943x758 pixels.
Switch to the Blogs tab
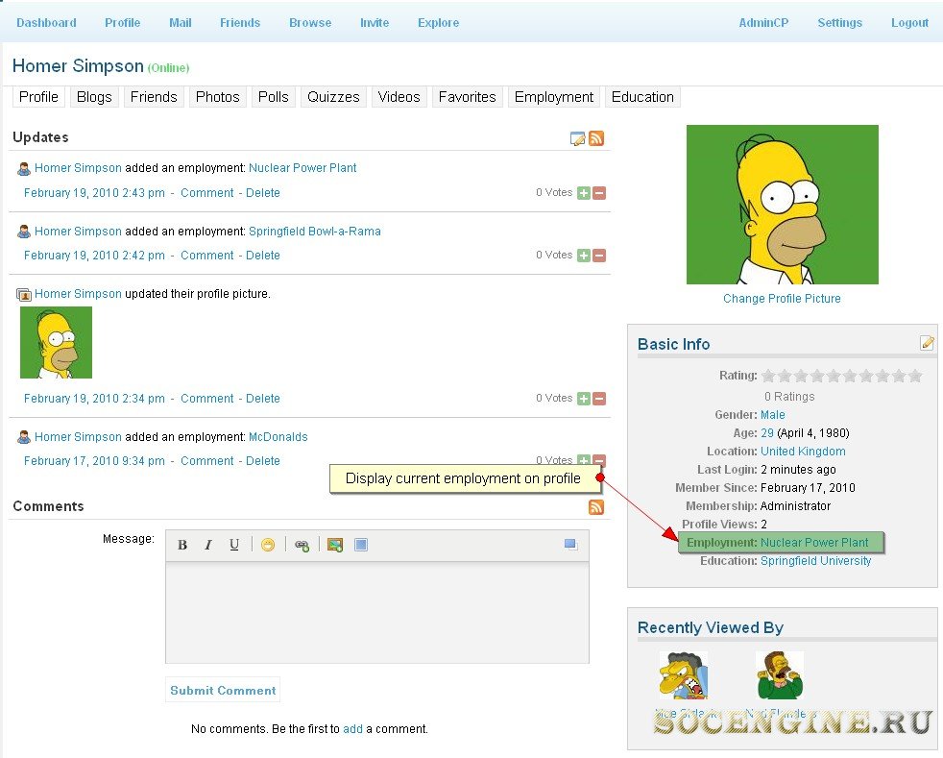[x=94, y=97]
